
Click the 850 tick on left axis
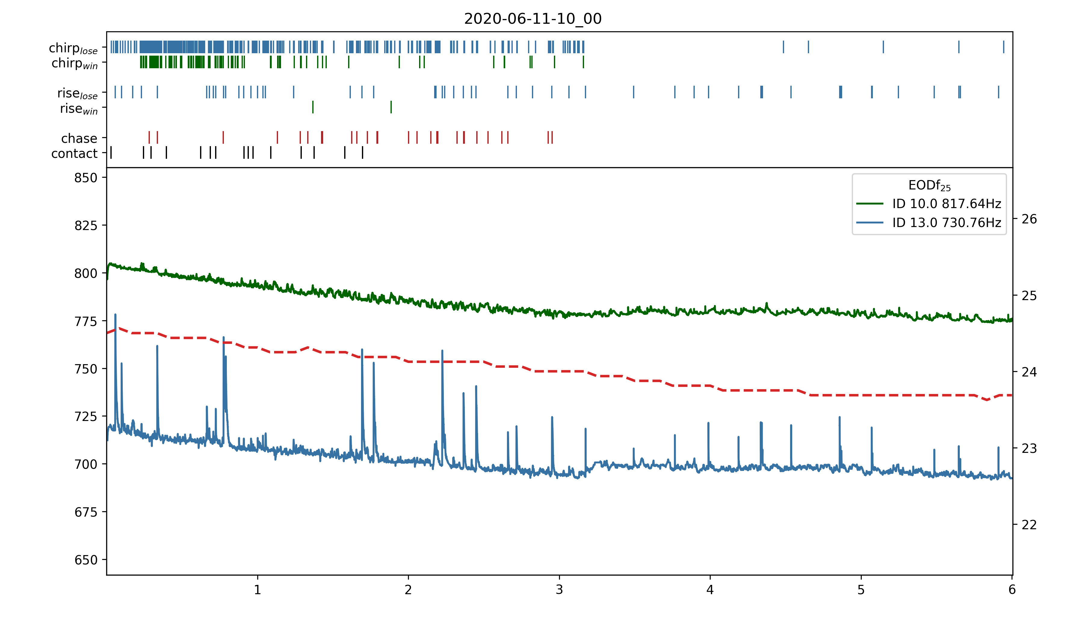pos(86,178)
